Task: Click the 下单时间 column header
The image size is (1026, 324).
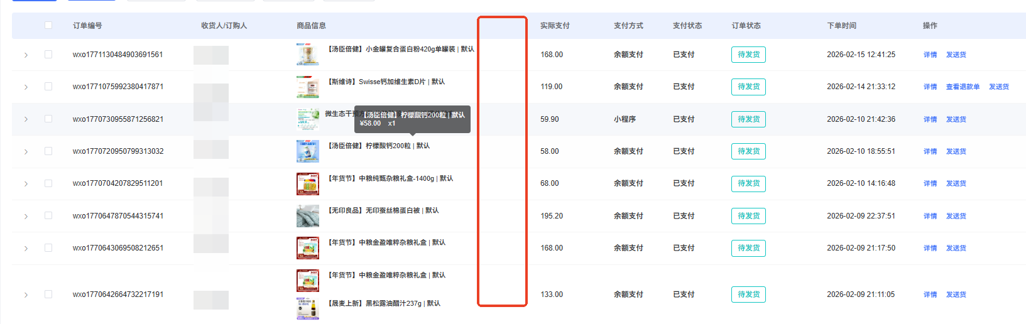Action: coord(841,26)
